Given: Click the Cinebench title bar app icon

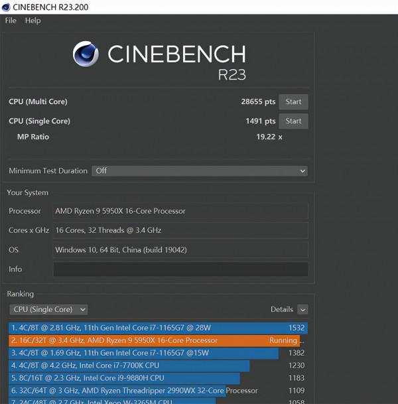Looking at the screenshot, I should point(7,7).
